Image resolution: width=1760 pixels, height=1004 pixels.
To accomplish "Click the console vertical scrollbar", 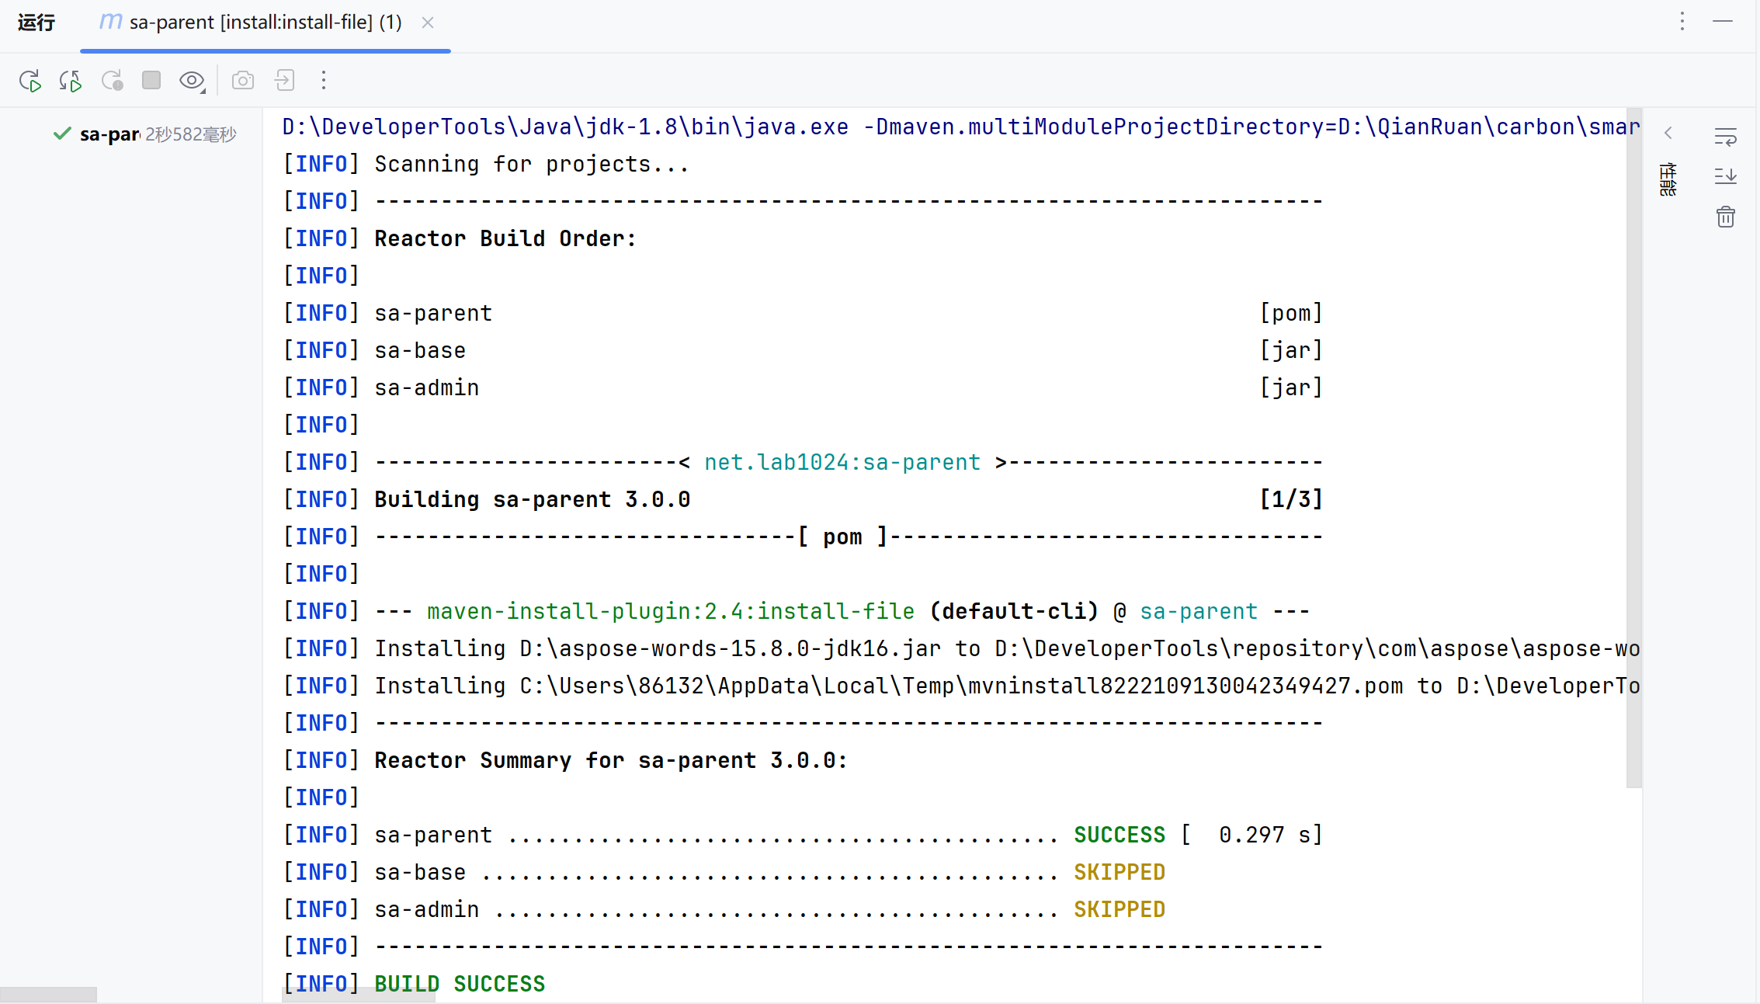I will pyautogui.click(x=1633, y=447).
